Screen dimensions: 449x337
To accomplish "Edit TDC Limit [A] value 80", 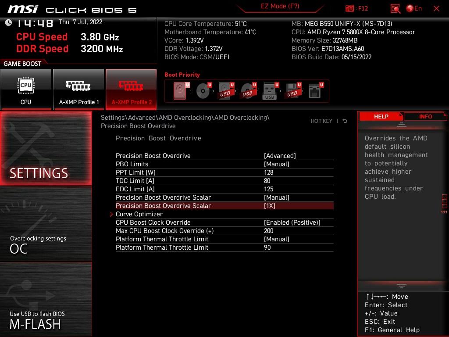I will 224,180.
